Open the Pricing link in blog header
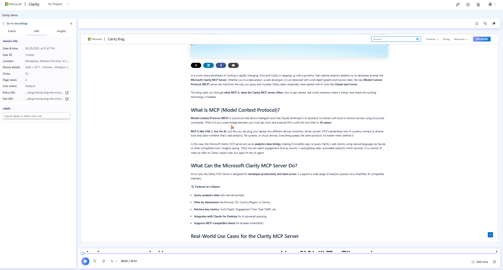The height and width of the screenshot is (270, 503). point(446,39)
